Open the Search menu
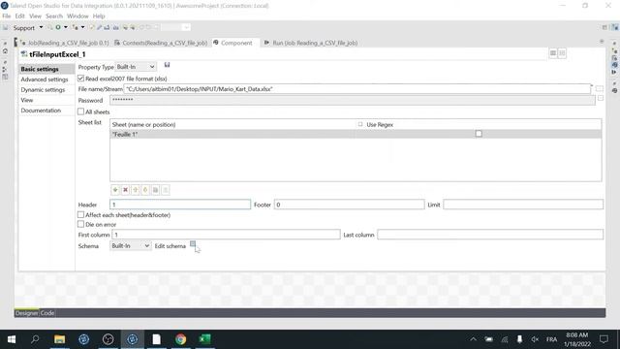 pyautogui.click(x=54, y=16)
